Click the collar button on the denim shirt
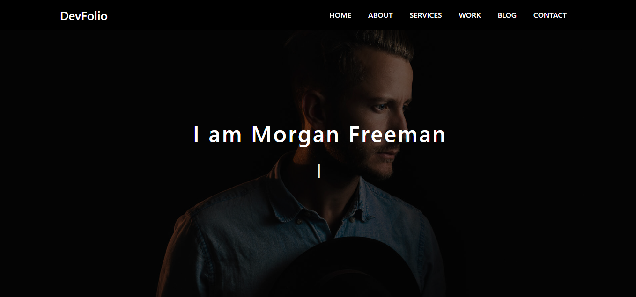The height and width of the screenshot is (297, 636). tap(299, 218)
